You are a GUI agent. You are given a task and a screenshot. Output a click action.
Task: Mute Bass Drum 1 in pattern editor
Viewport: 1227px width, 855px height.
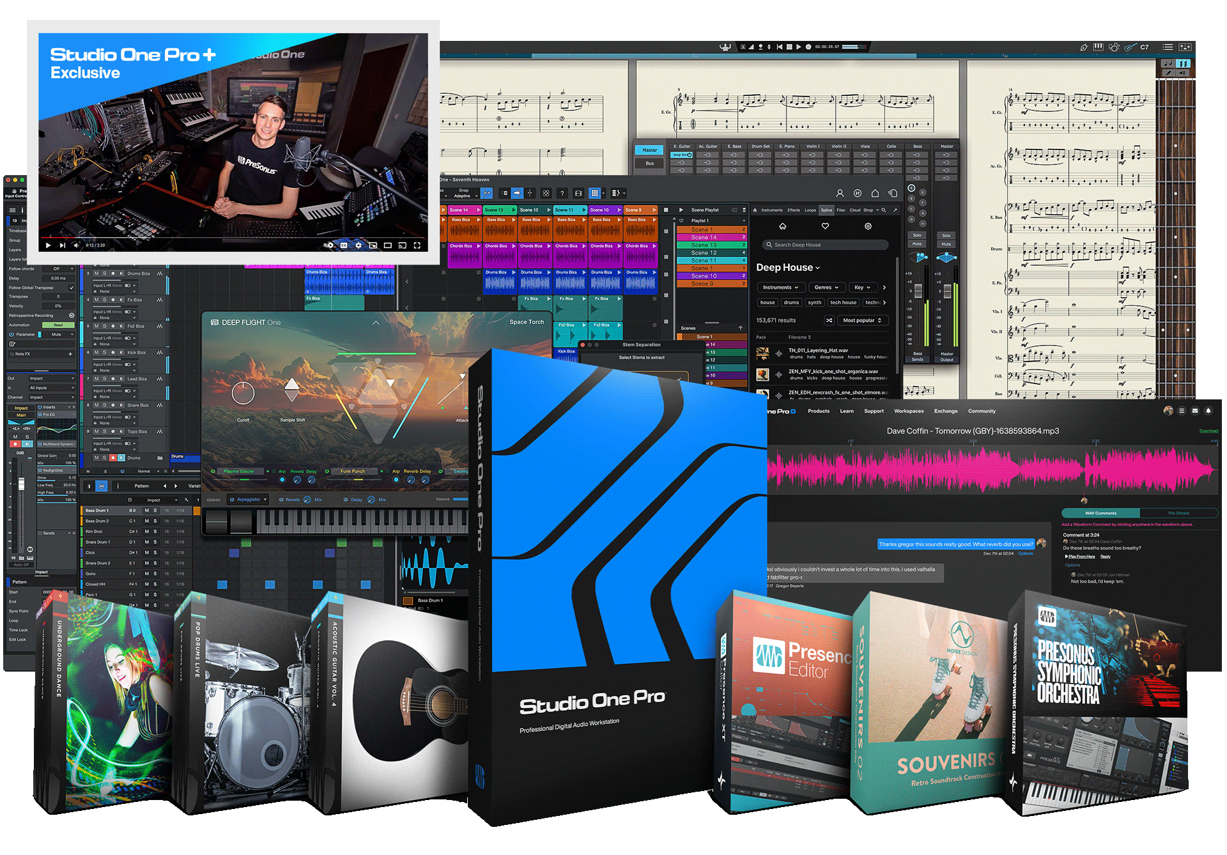(146, 511)
